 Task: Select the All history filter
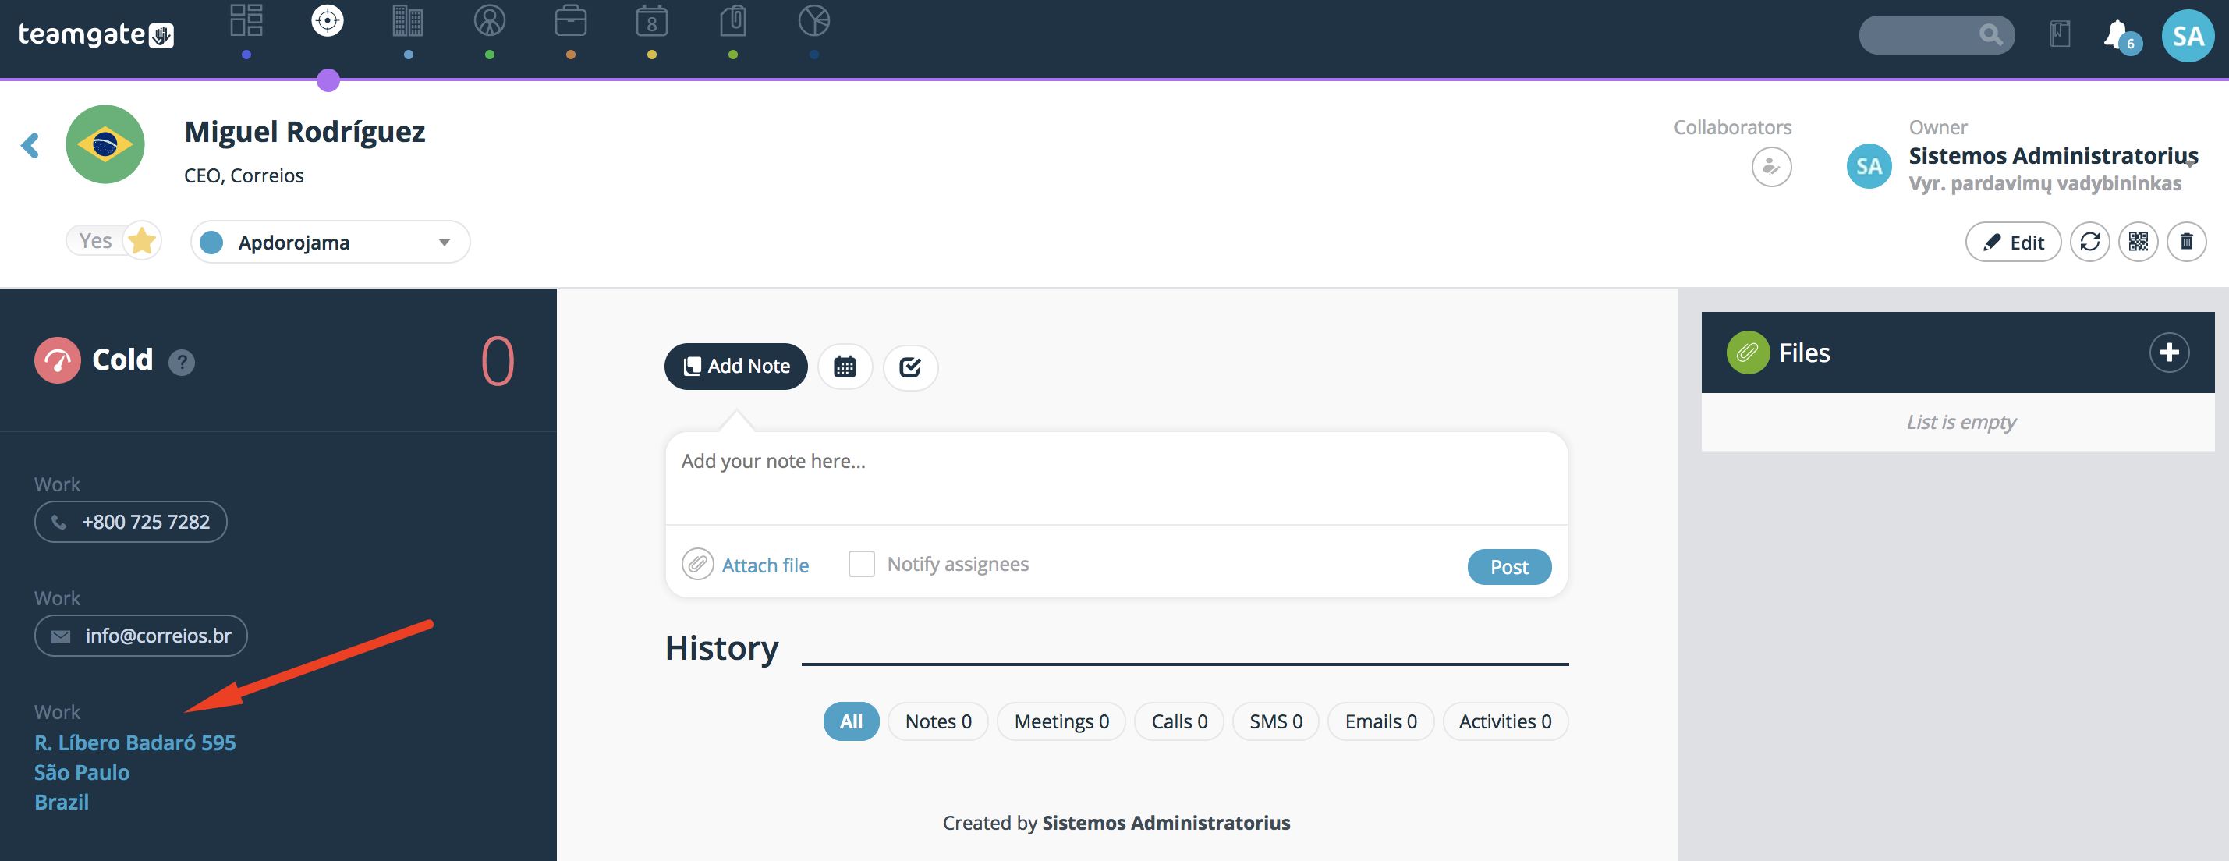(x=851, y=721)
